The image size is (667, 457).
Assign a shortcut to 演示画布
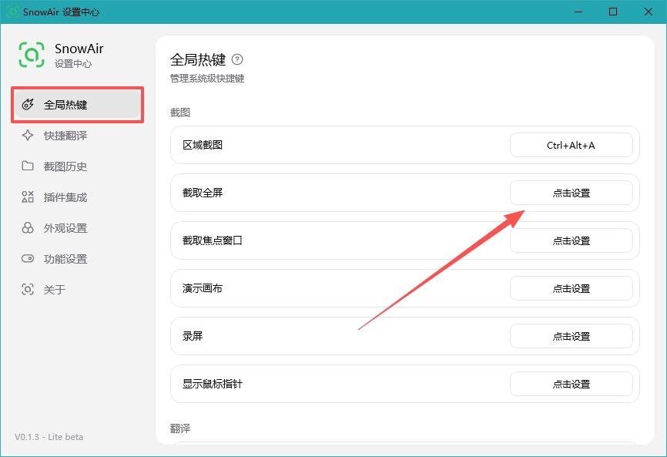[571, 288]
